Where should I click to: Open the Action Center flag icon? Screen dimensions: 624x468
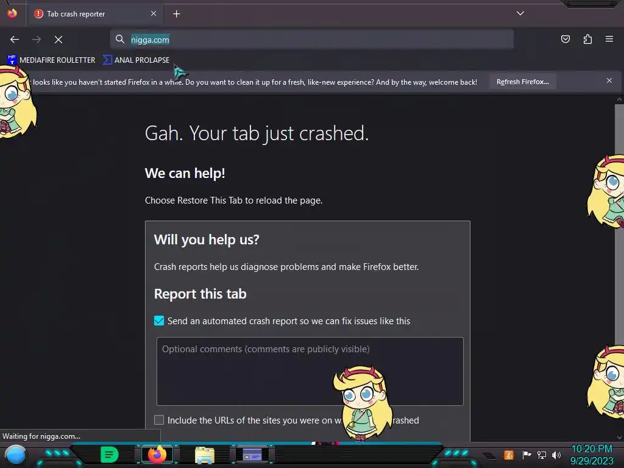[526, 455]
